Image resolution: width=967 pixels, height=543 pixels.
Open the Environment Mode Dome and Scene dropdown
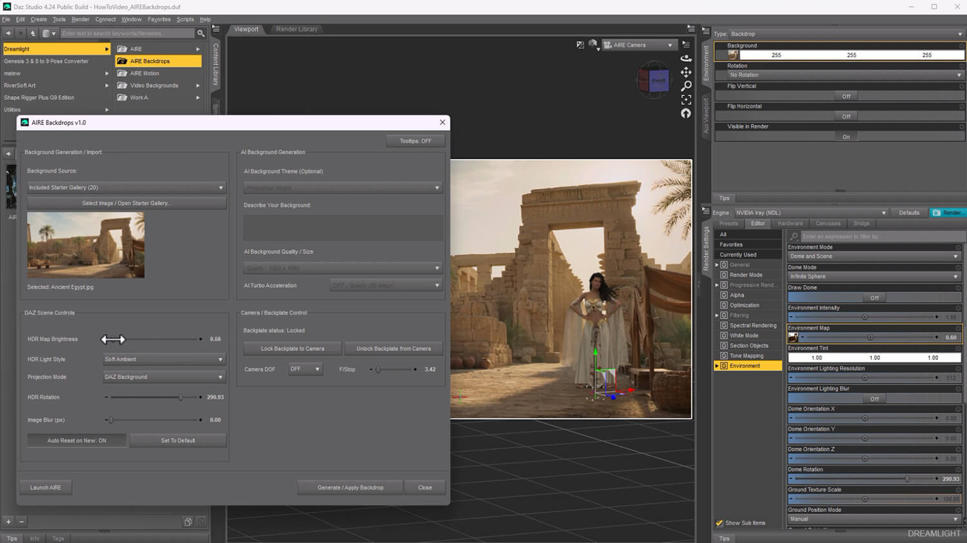tap(874, 257)
